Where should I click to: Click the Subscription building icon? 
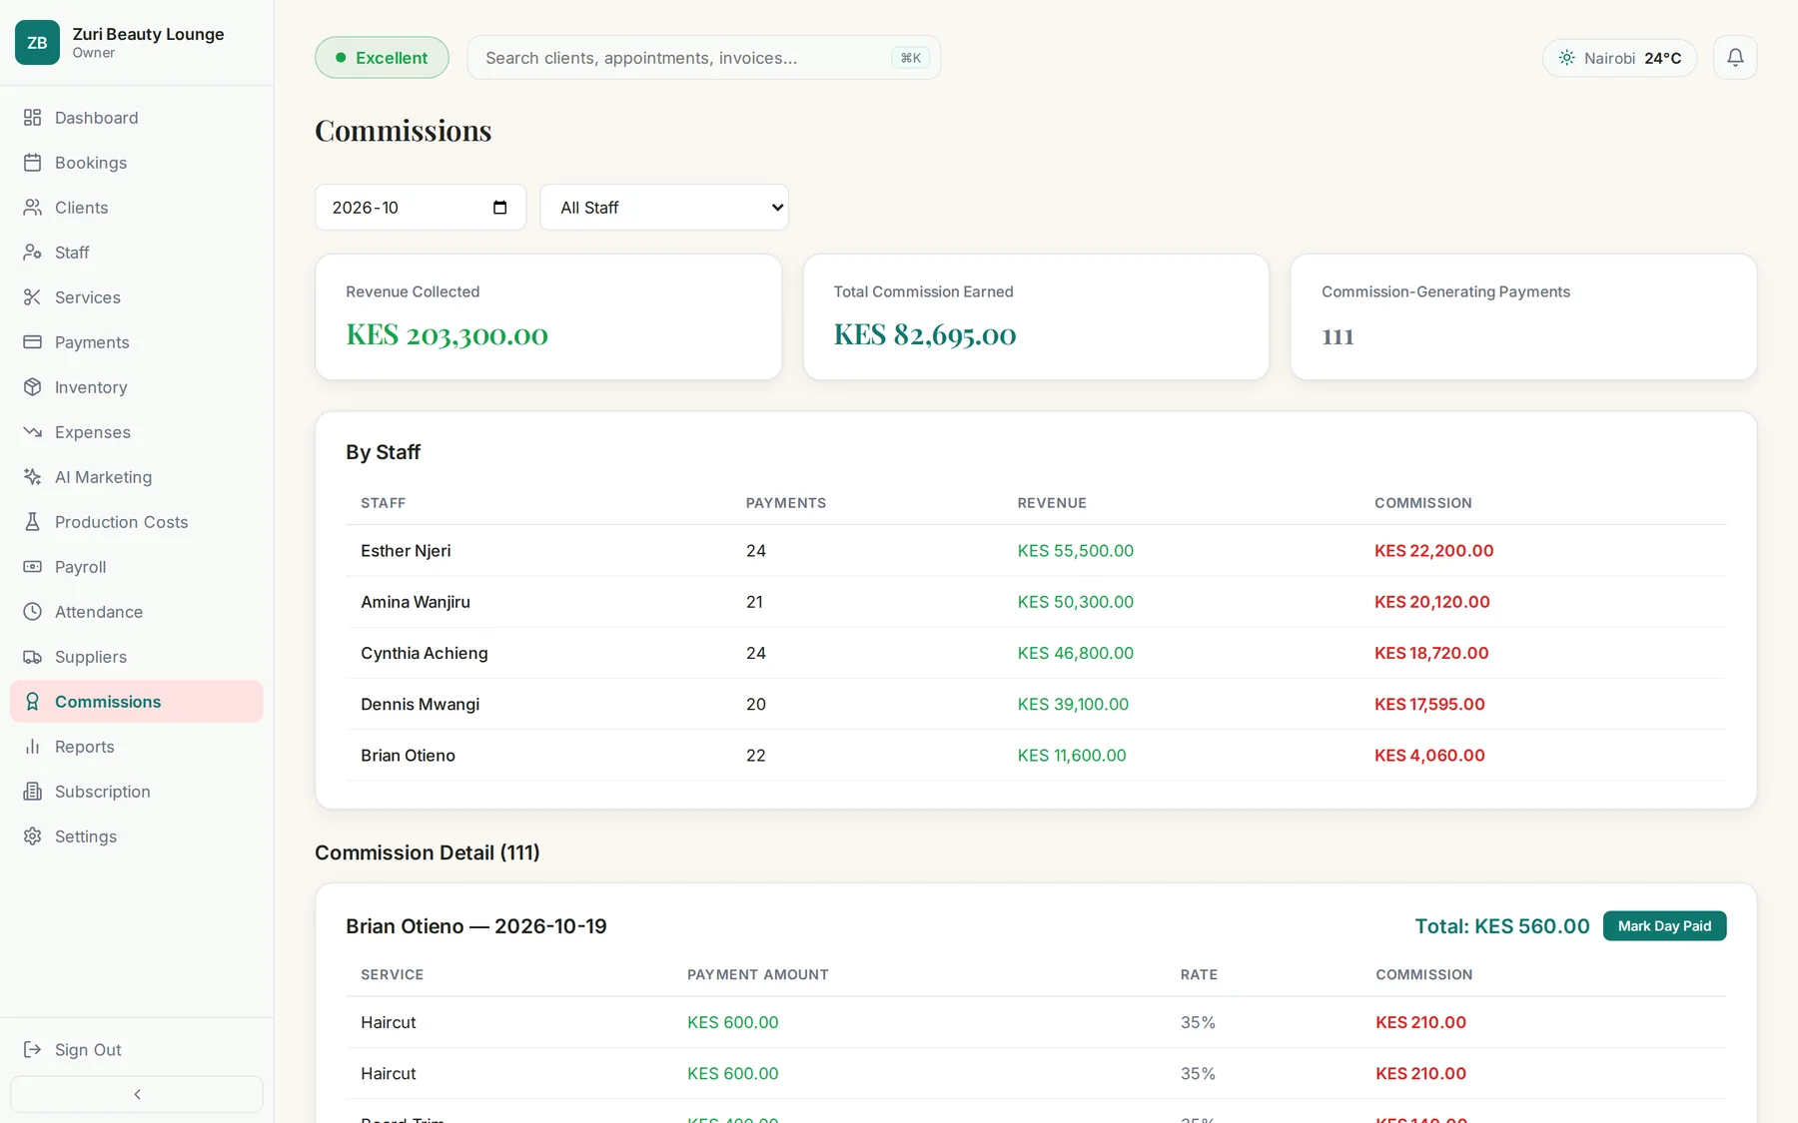[x=33, y=792]
